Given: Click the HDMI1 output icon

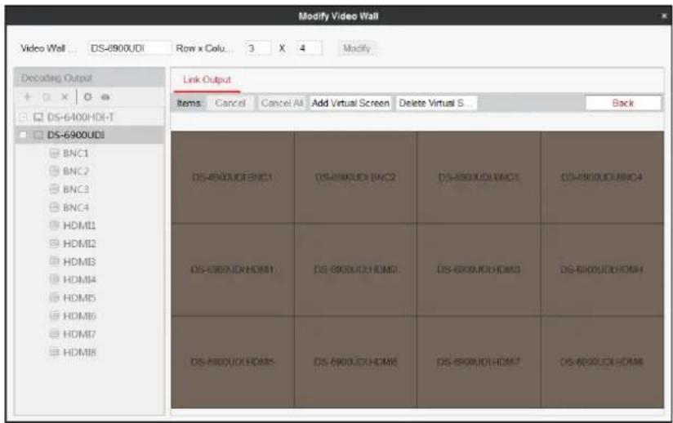Looking at the screenshot, I should pyautogui.click(x=54, y=225).
